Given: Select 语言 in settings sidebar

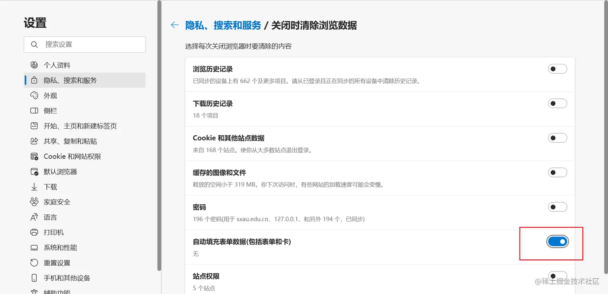Looking at the screenshot, I should click(x=84, y=217).
